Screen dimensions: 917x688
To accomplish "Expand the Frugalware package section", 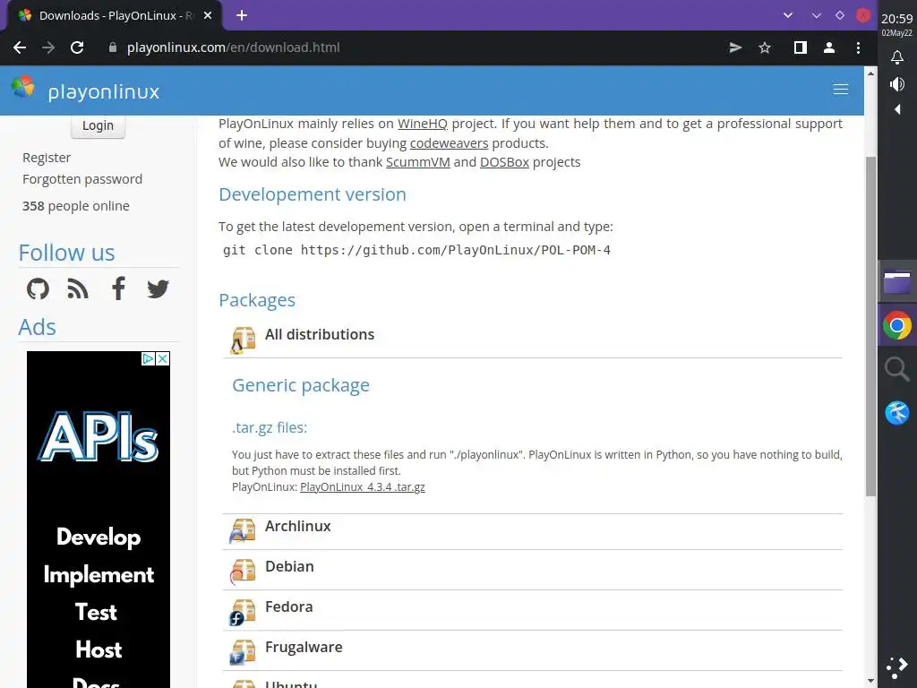I will [532, 652].
